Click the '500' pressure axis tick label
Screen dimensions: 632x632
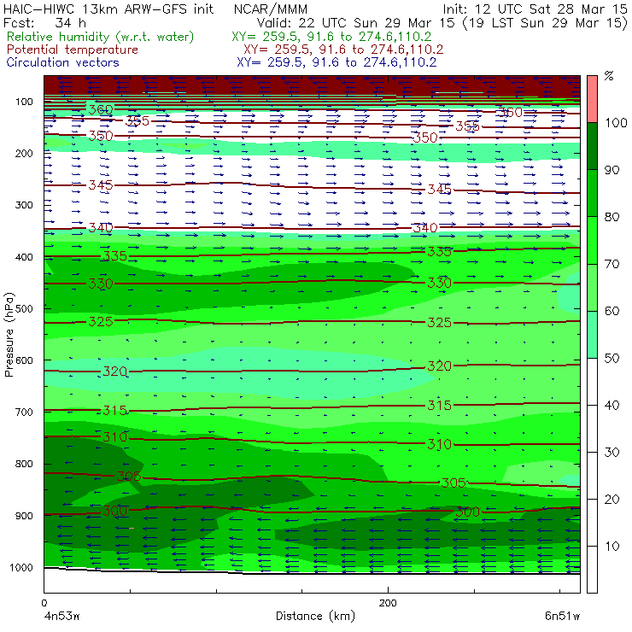pos(24,309)
